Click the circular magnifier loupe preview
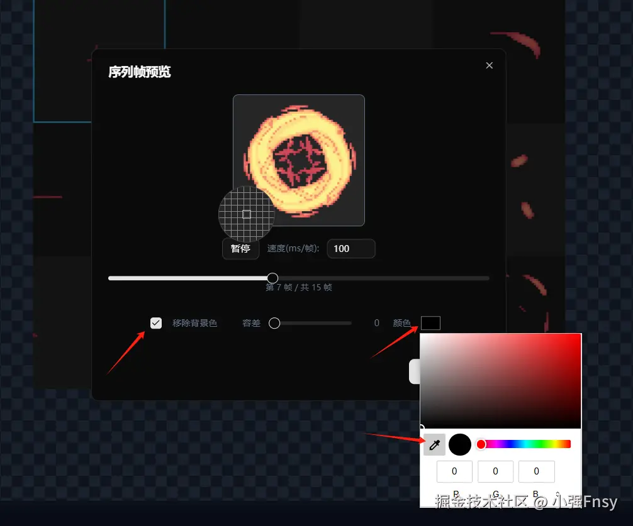Screen dimensions: 633x526 coord(247,215)
